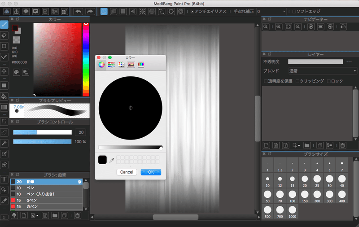Screen dimensions: 359x227
Task: Enable the grid snap guide
Action: (123, 12)
